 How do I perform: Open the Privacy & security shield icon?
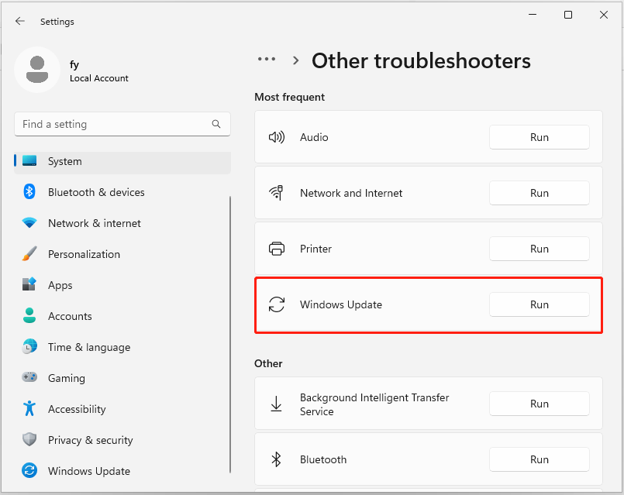[x=29, y=439]
